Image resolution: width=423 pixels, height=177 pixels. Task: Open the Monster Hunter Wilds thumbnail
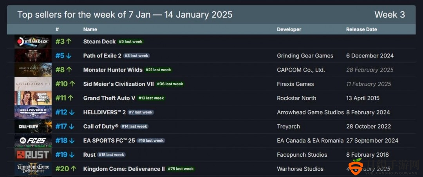33,70
